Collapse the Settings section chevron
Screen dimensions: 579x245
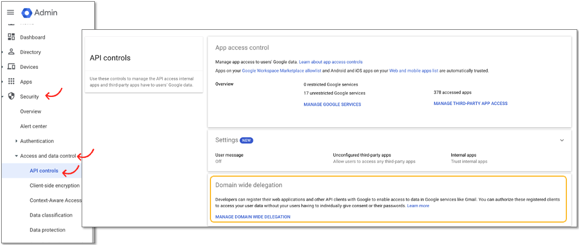tap(562, 141)
